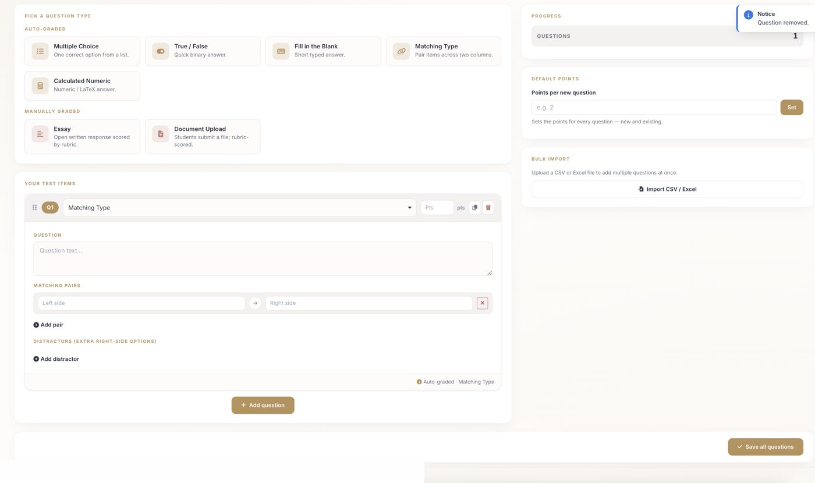
Task: Open Import CSV / Excel
Action: (667, 189)
